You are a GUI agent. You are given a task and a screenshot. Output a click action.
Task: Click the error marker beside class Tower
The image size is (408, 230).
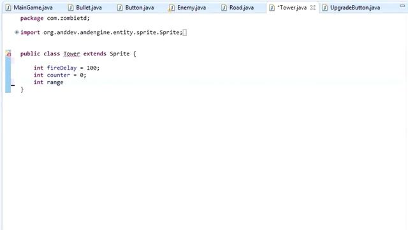click(8, 54)
